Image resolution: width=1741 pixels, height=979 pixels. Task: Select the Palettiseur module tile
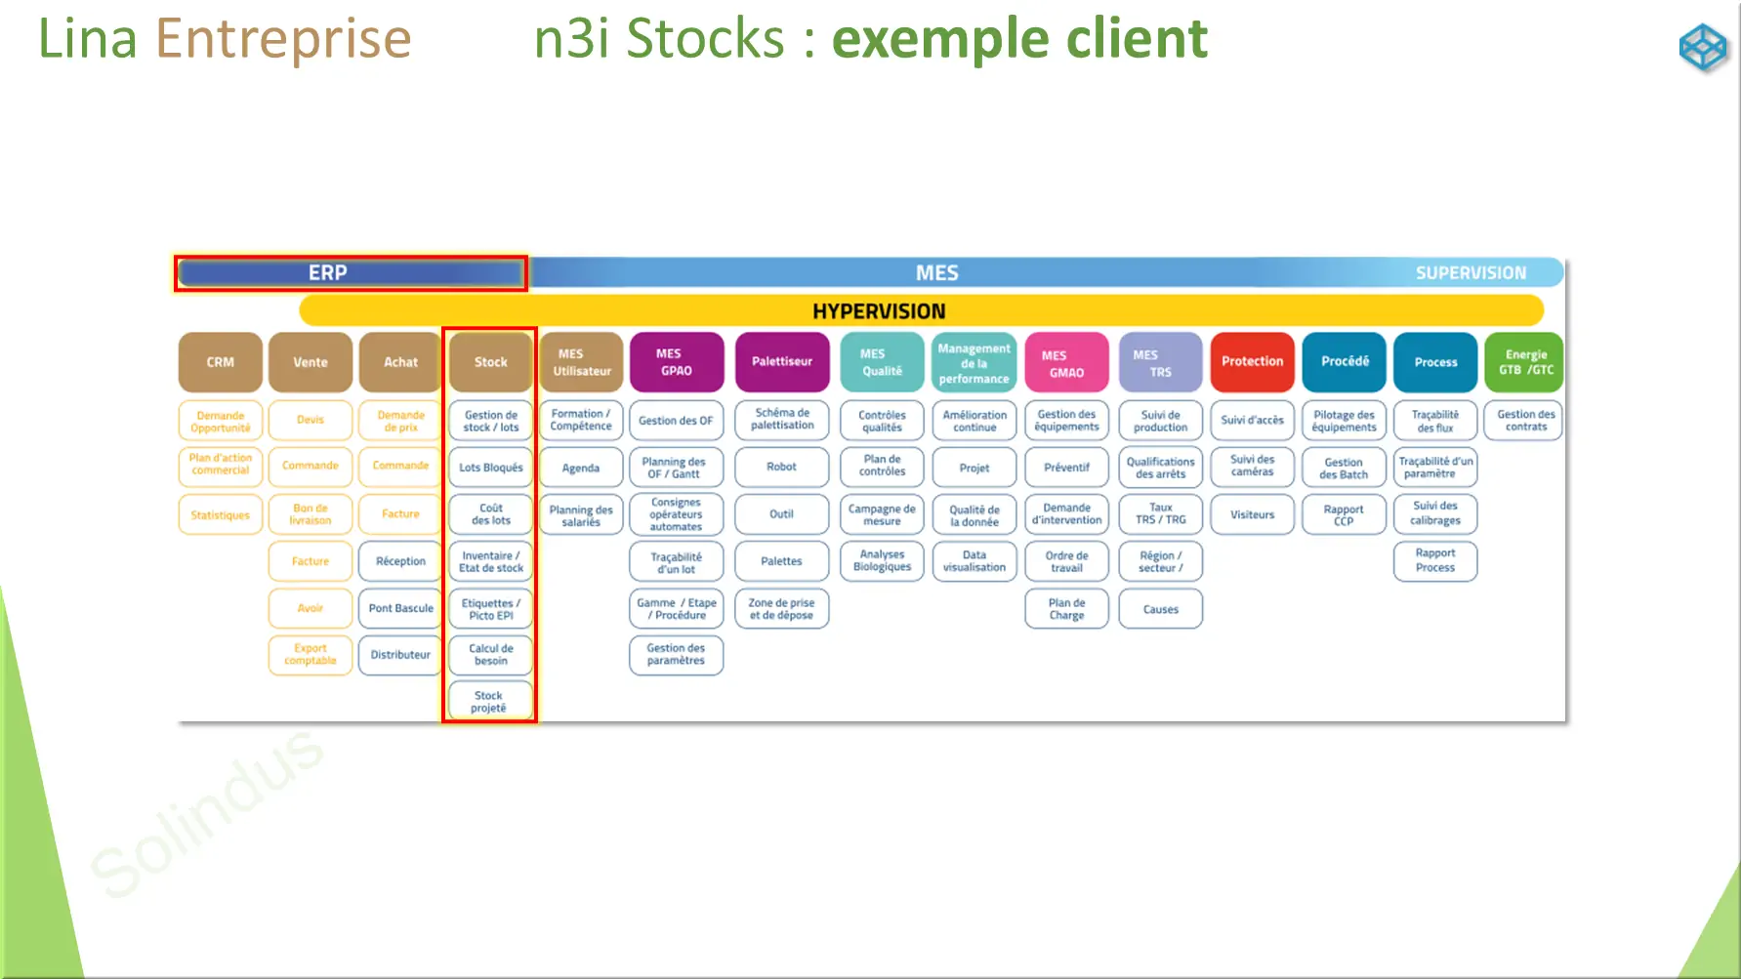point(781,362)
